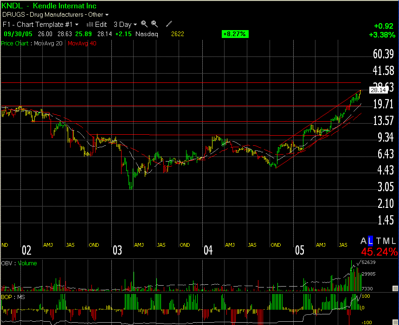Image resolution: width=399 pixels, height=325 pixels.
Task: Open the 3 Day timeframe dropdown
Action: coord(125,24)
